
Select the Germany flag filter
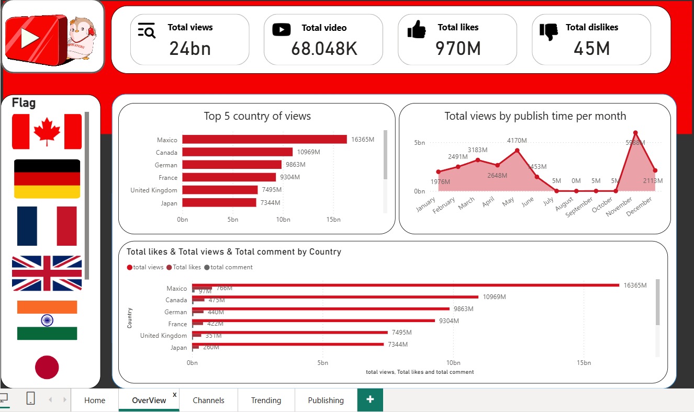[47, 178]
